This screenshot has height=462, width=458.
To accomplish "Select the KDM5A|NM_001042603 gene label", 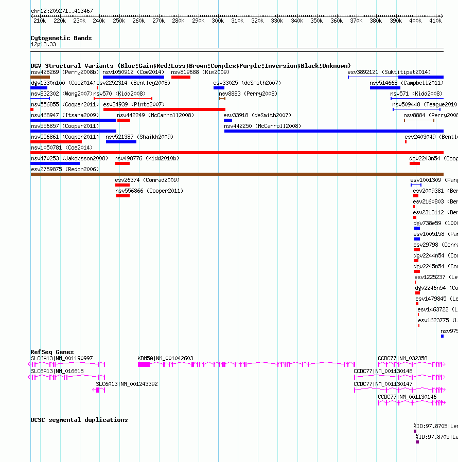I will click(166, 358).
